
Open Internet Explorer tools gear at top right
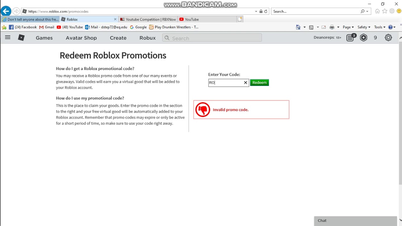tap(392, 11)
